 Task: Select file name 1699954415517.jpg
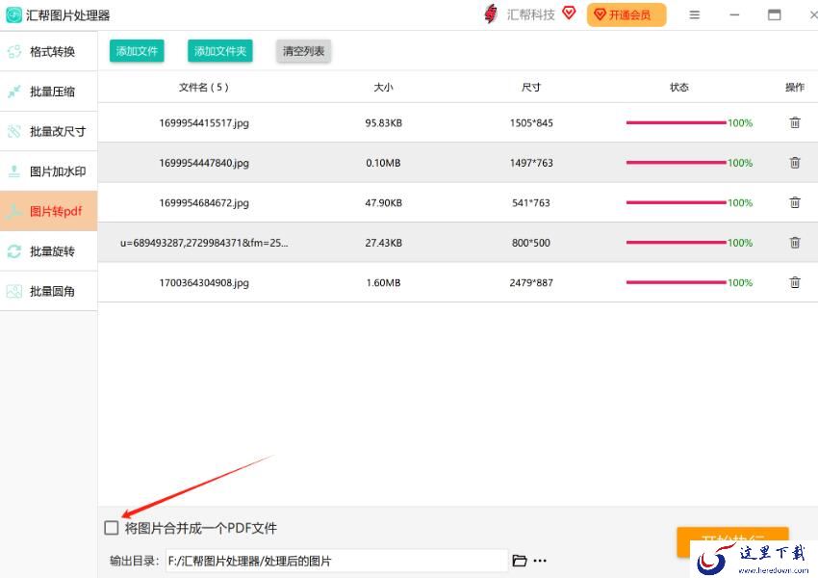[204, 123]
